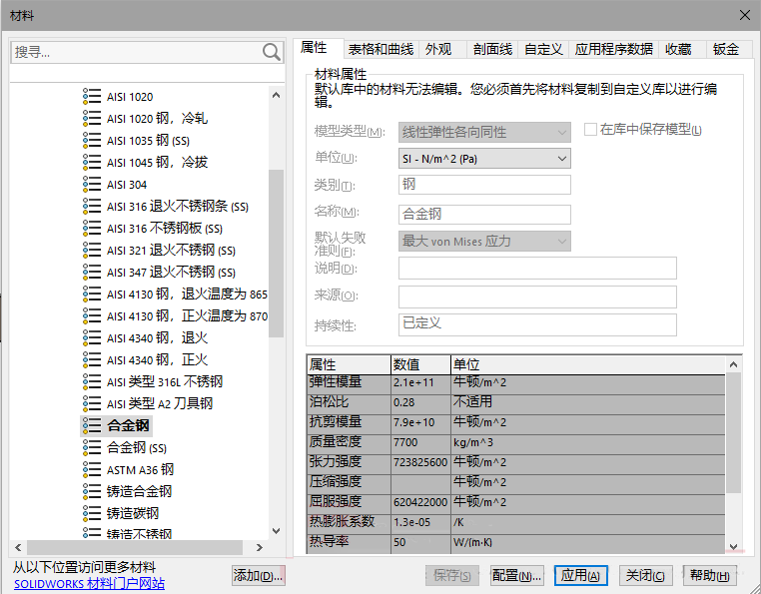
Task: Open the 钣金 tab
Action: click(x=726, y=49)
